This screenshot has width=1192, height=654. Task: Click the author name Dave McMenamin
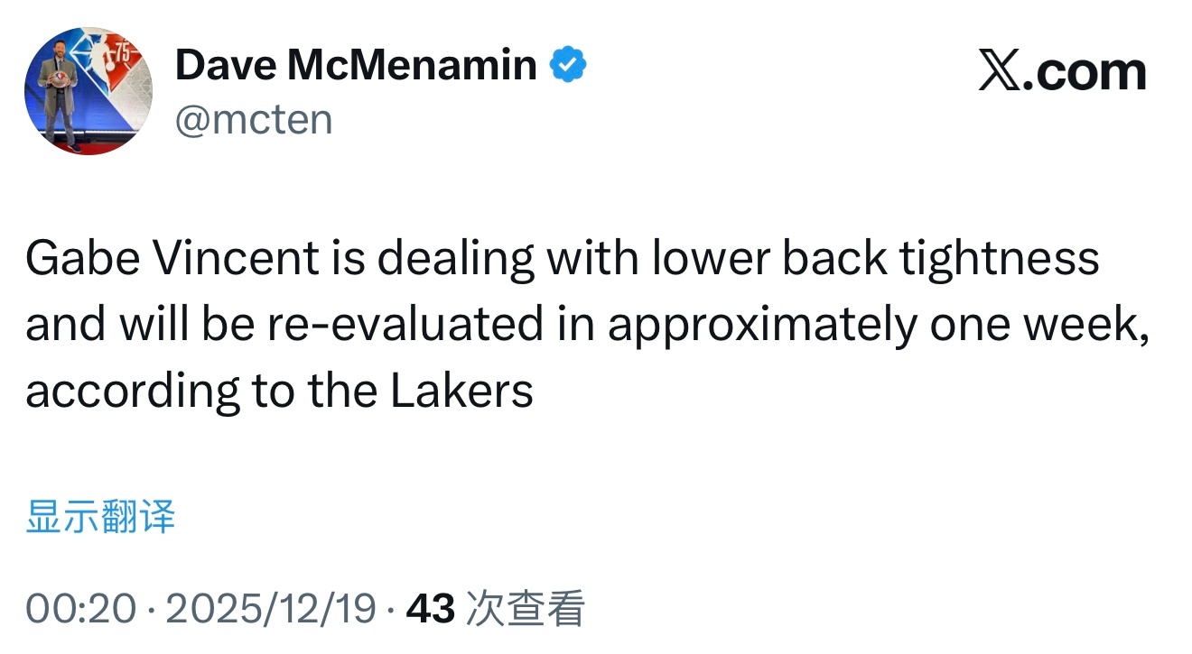tap(356, 63)
